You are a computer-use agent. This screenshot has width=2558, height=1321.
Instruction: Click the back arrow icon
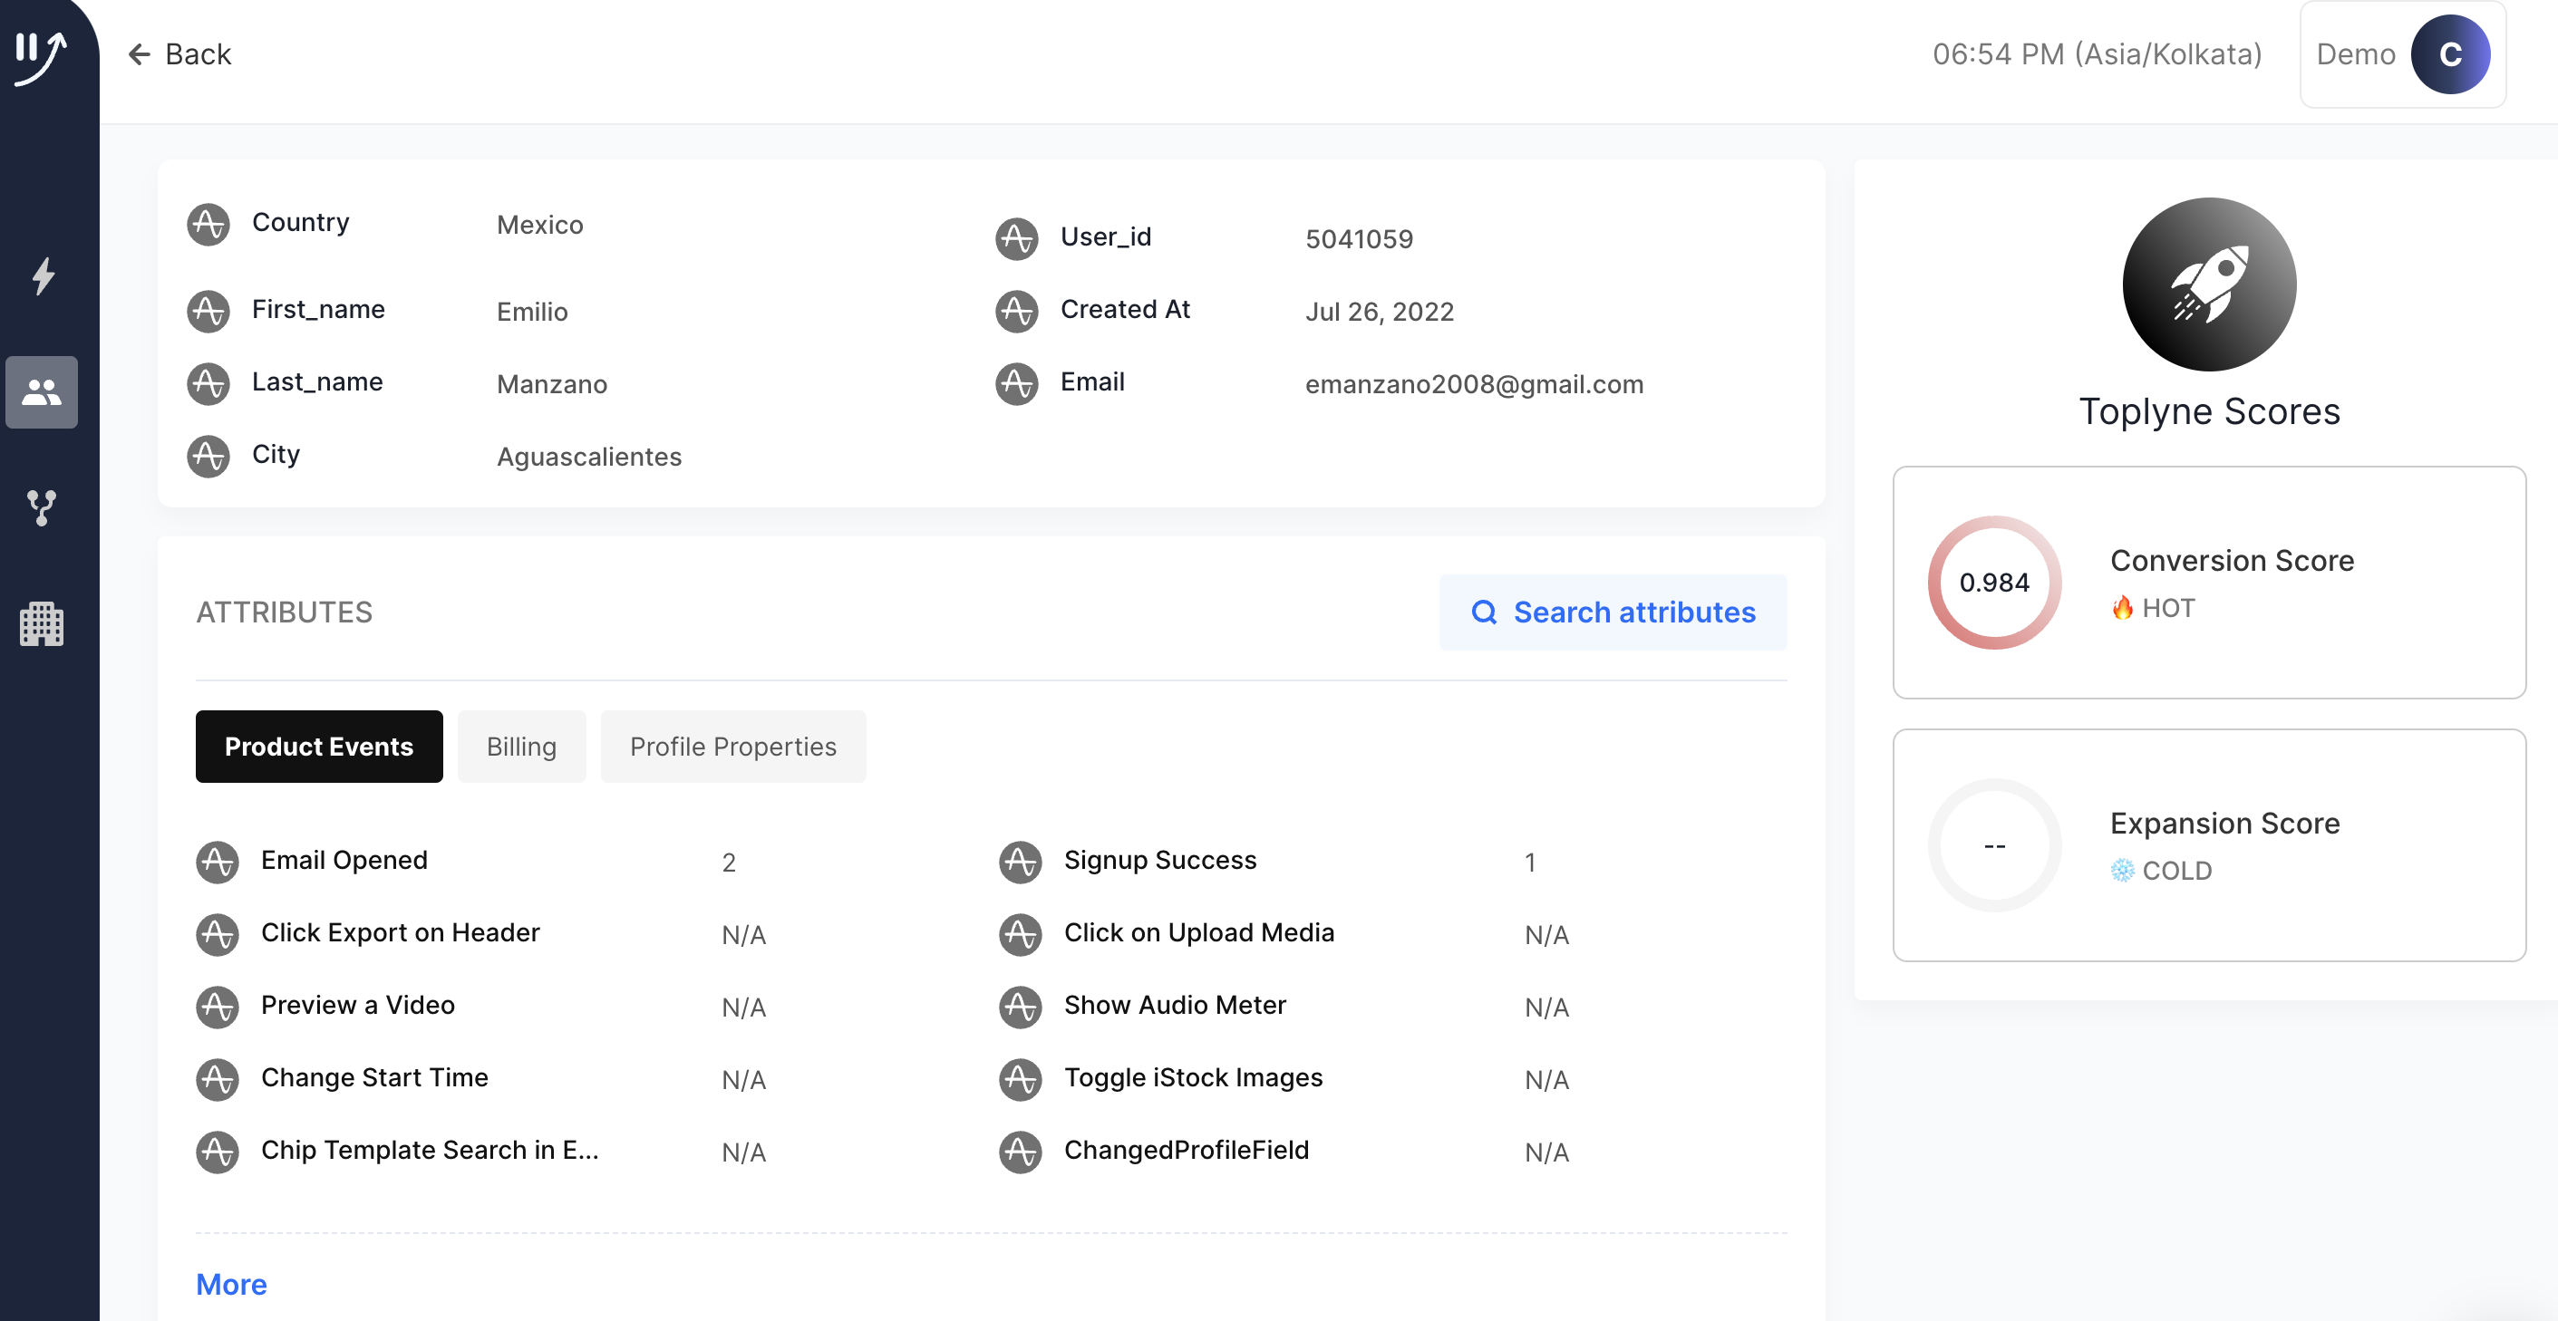(139, 54)
